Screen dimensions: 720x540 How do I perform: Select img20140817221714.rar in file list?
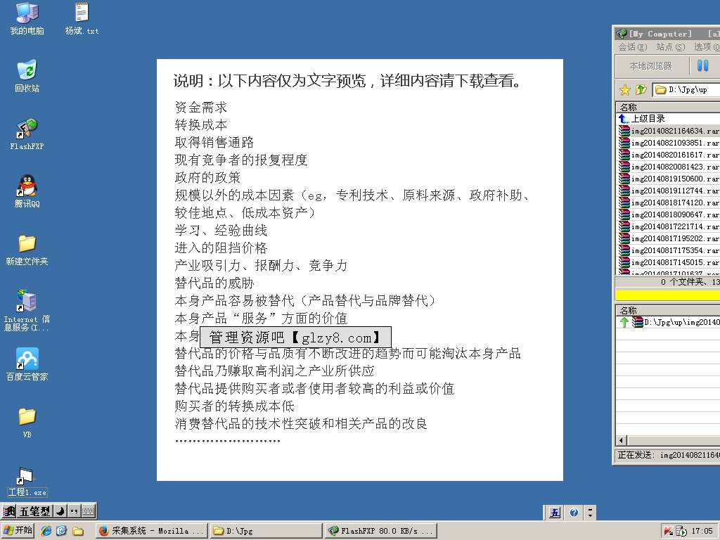pyautogui.click(x=668, y=226)
